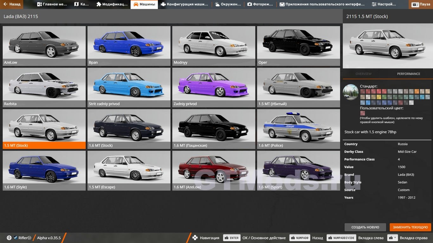Viewport: 433px width, 243px height.
Task: Click the Body Style value Sedan
Action: click(x=403, y=182)
